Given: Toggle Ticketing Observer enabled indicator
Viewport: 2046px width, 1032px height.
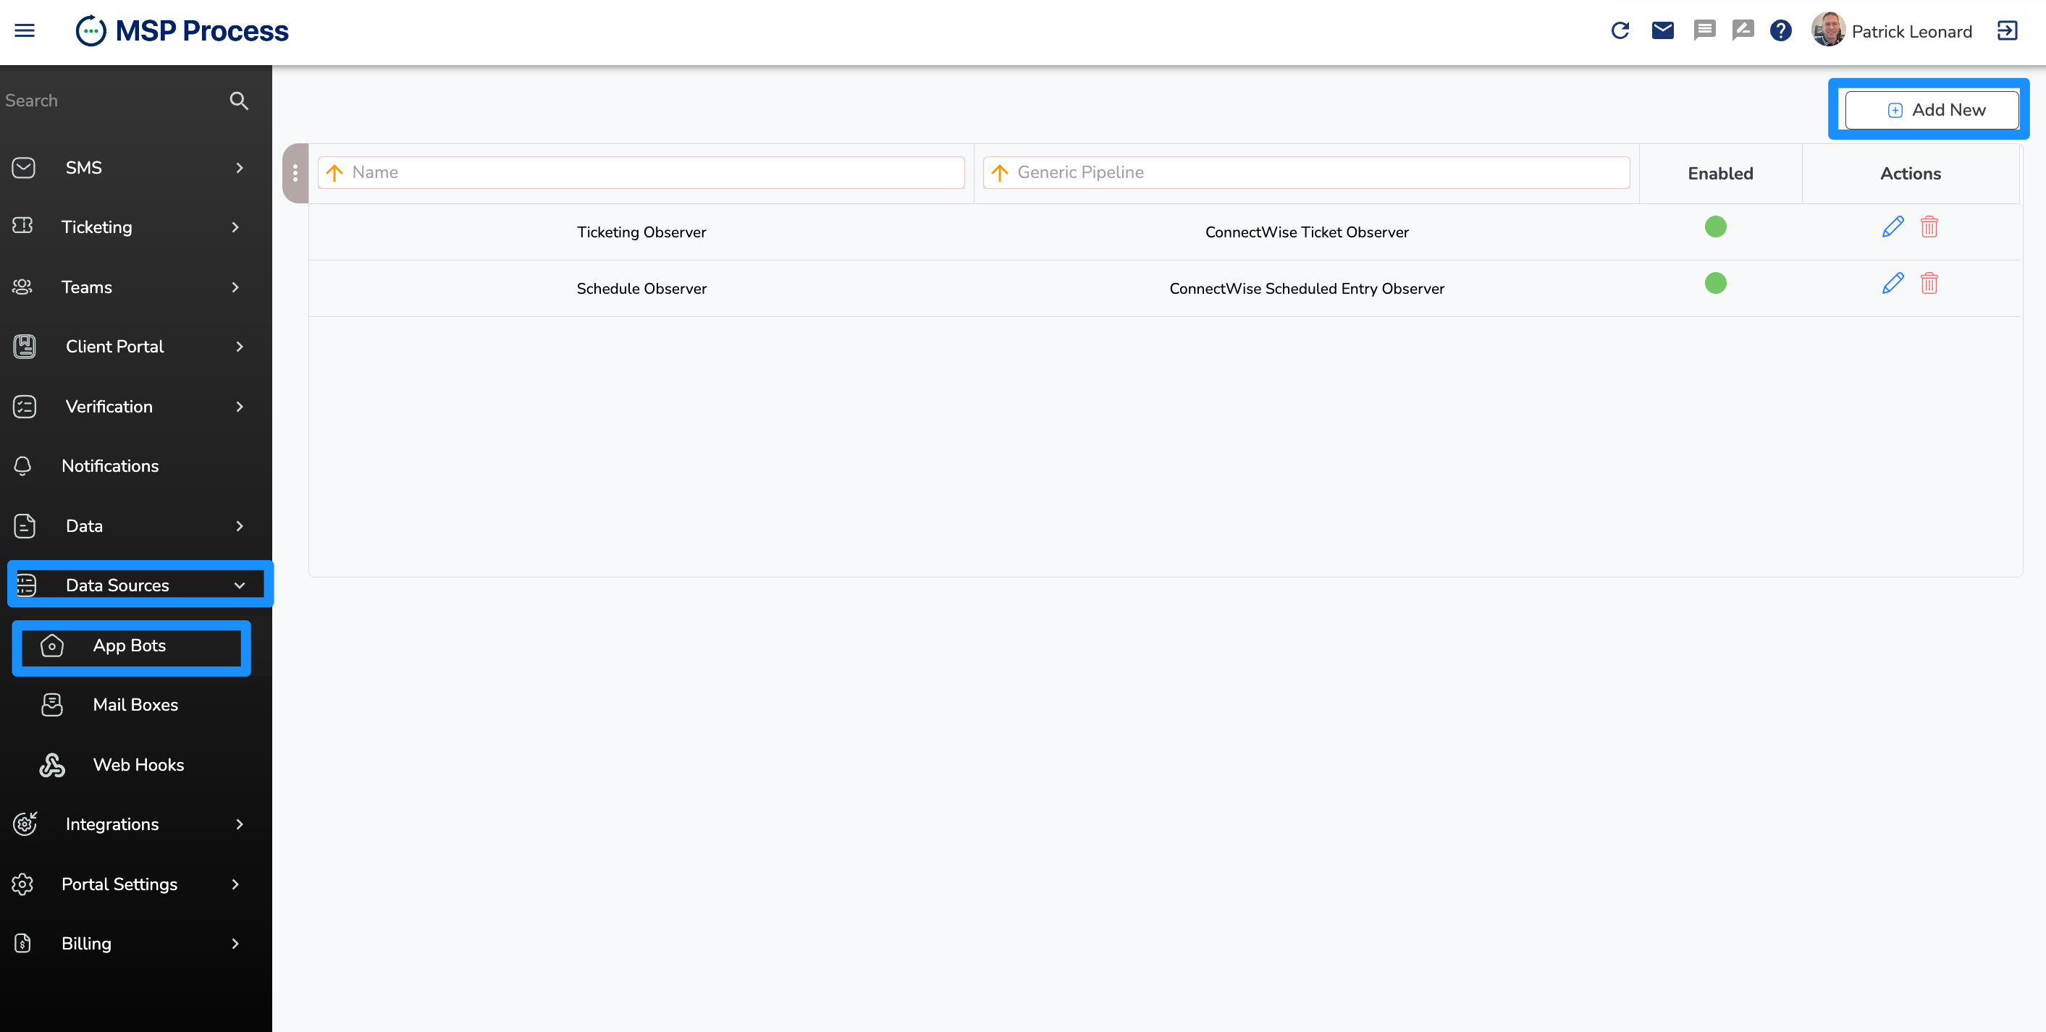Looking at the screenshot, I should point(1716,227).
